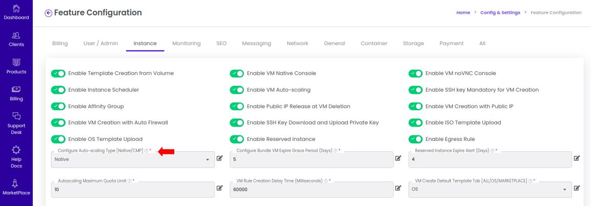Screen dimensions: 591x206
Task: Show help for VM Create Default Template Tab
Action: (x=530, y=181)
